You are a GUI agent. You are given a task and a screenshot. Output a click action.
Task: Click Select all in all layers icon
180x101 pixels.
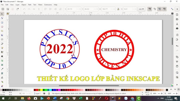pyautogui.click(x=8, y=9)
